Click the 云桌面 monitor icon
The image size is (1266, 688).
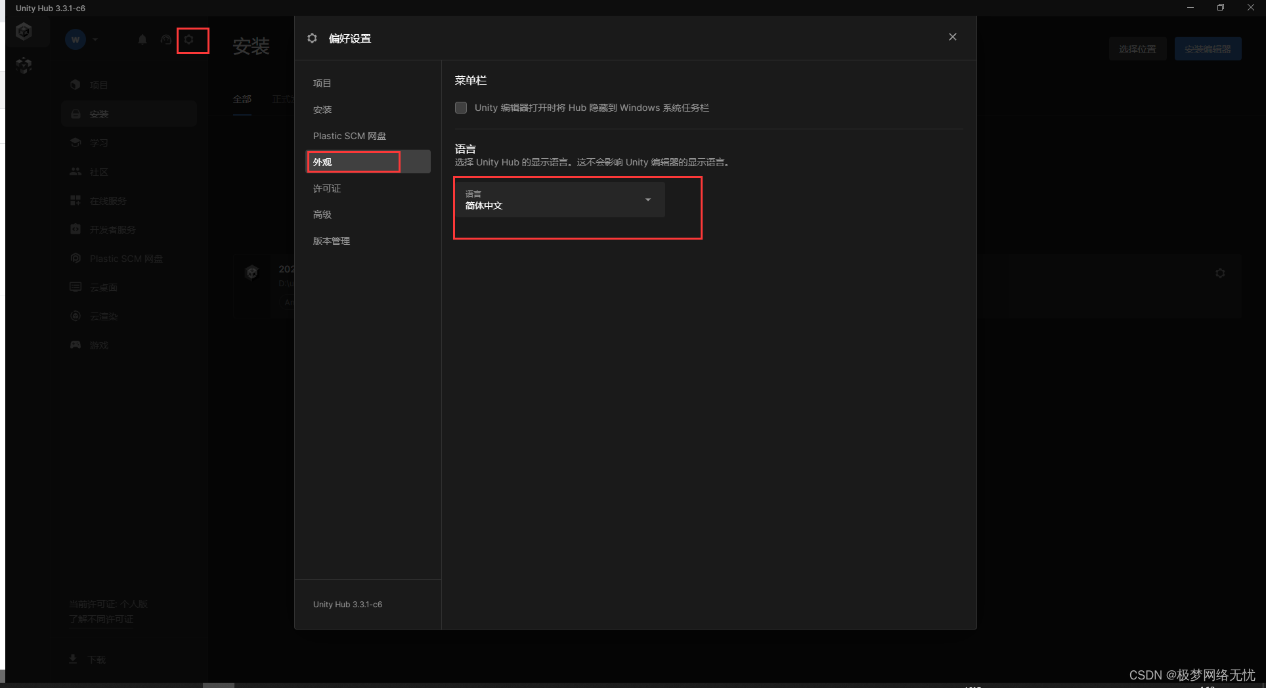point(76,287)
